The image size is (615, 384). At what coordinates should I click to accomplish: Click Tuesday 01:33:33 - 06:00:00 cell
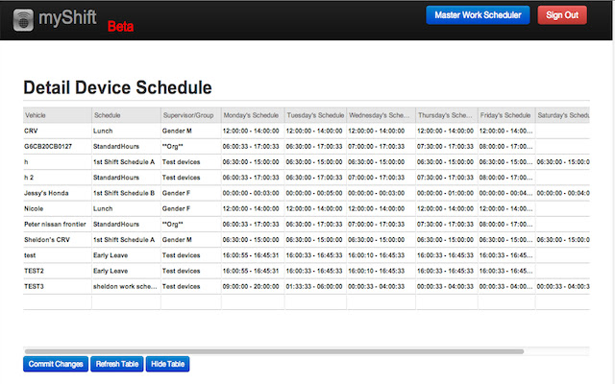point(315,286)
